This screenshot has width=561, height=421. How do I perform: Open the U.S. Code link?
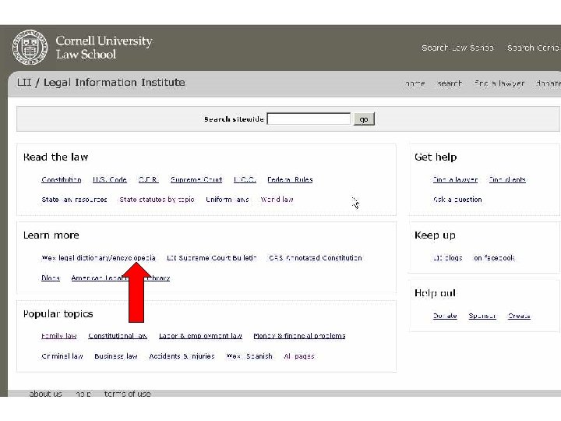110,180
